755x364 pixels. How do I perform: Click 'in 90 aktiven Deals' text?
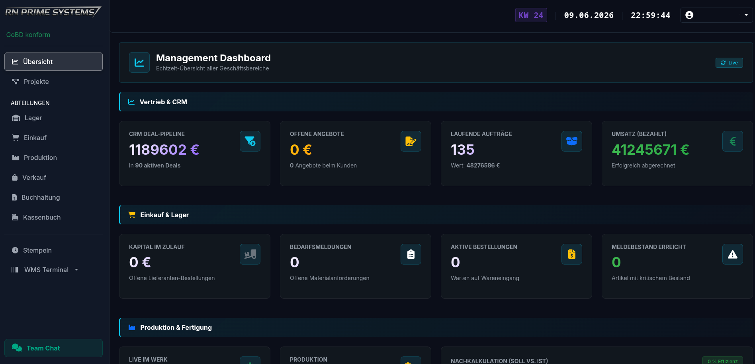[155, 165]
